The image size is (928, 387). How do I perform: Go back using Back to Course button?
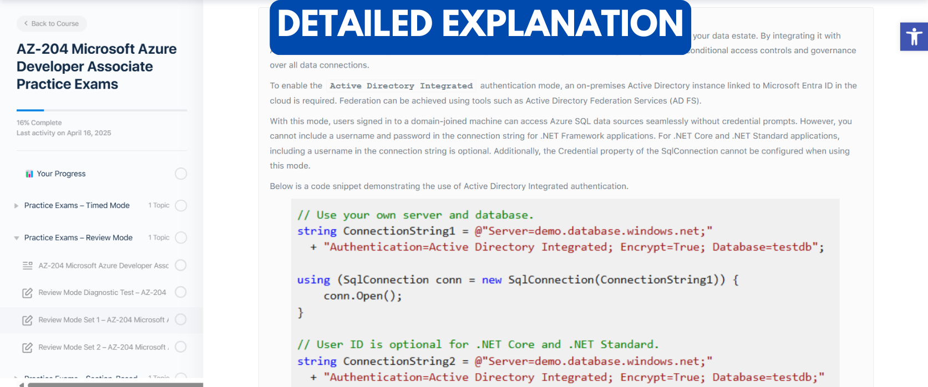pos(52,23)
